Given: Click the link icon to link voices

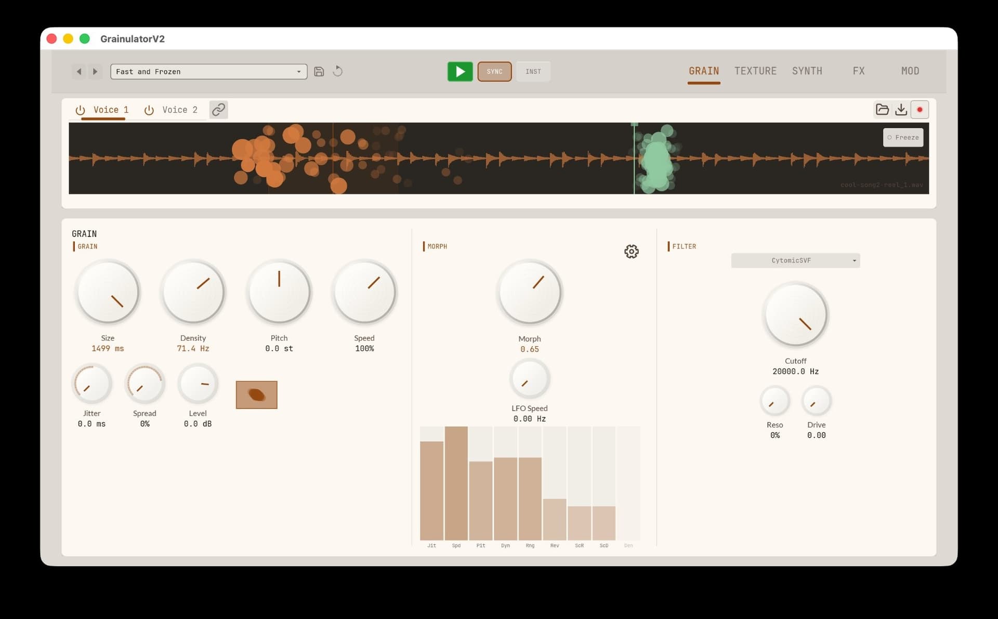Looking at the screenshot, I should click(218, 109).
